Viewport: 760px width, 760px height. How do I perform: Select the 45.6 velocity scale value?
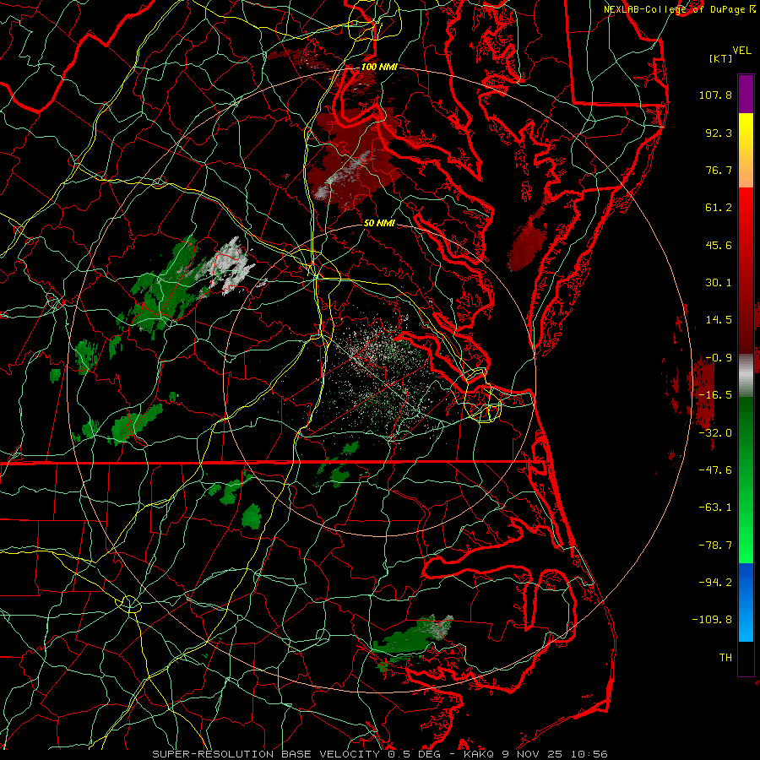point(719,245)
